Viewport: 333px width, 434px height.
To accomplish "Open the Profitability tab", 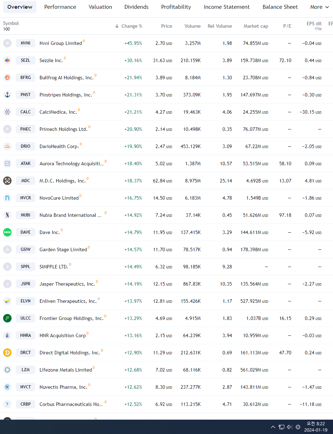I will tap(176, 7).
